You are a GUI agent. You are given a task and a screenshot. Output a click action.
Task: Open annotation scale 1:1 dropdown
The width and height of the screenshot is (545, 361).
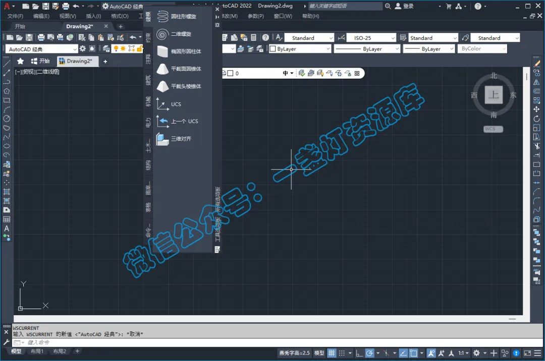click(x=463, y=353)
